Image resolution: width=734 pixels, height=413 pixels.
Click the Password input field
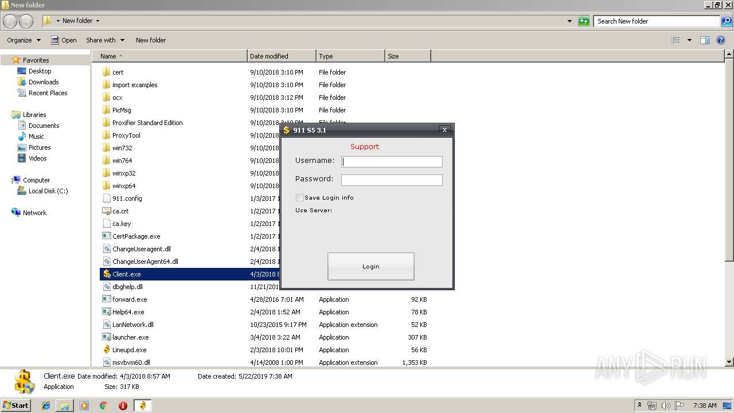[x=392, y=180]
